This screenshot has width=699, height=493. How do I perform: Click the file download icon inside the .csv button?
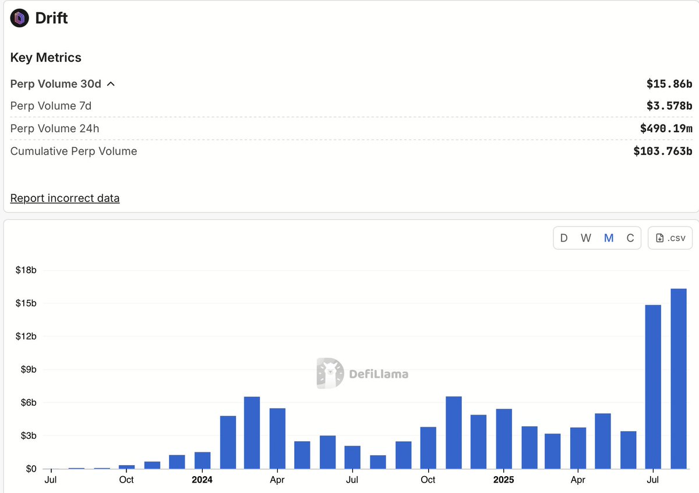(661, 237)
